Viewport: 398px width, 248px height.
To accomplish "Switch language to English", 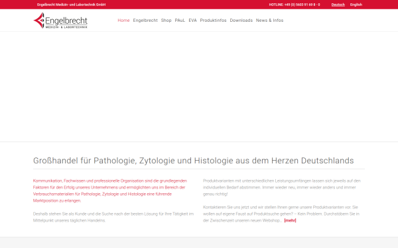I will coord(356,5).
